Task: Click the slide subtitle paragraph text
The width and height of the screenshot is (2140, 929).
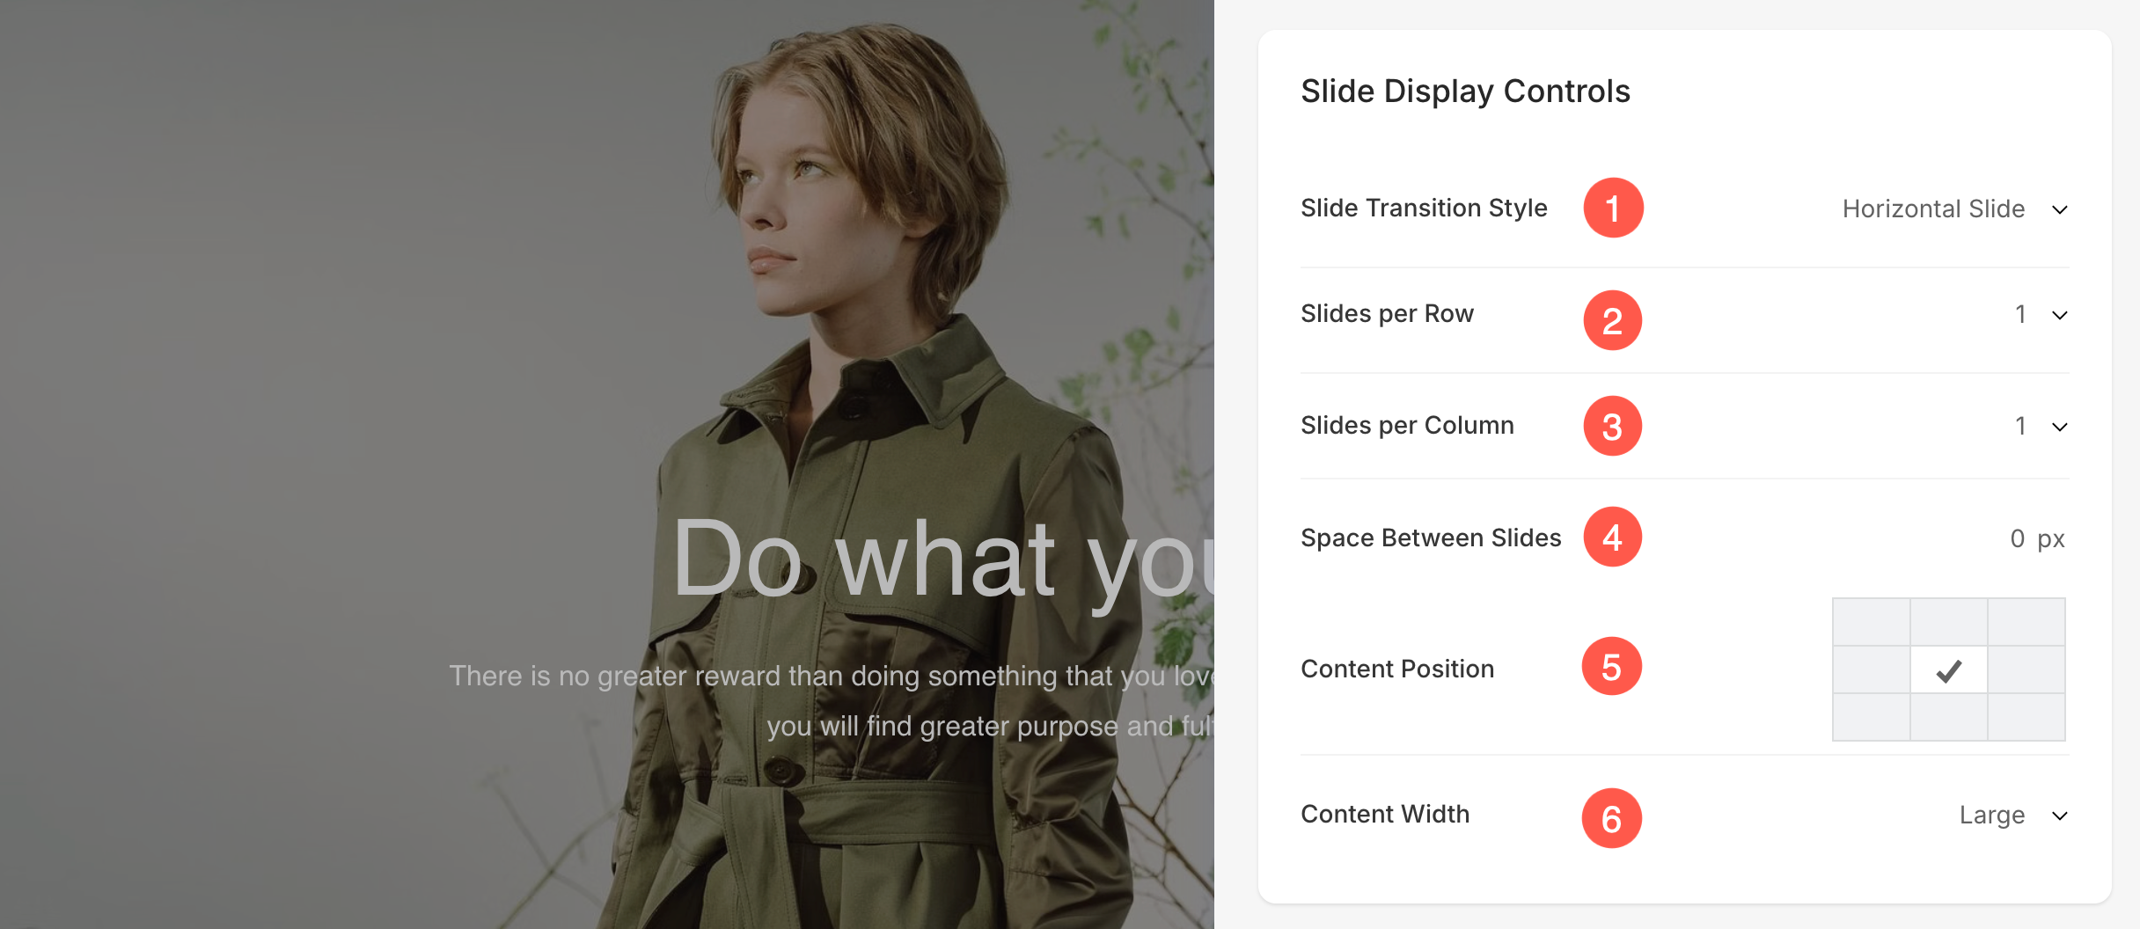Action: [x=832, y=701]
